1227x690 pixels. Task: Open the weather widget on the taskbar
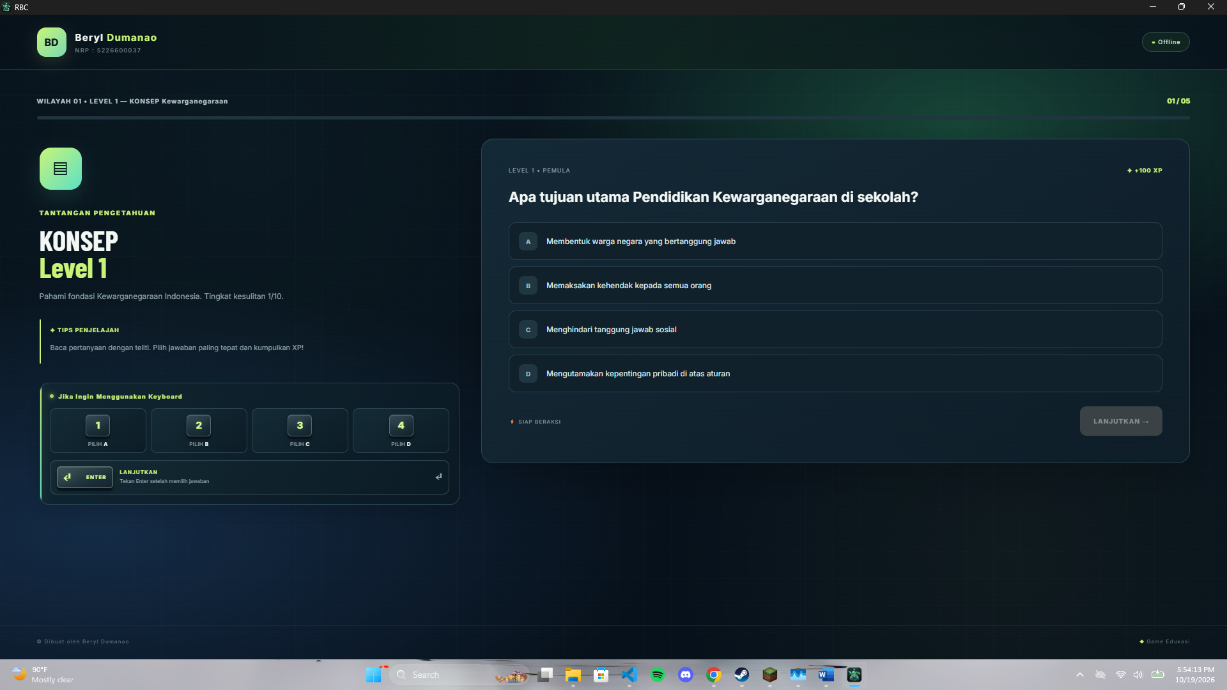43,675
